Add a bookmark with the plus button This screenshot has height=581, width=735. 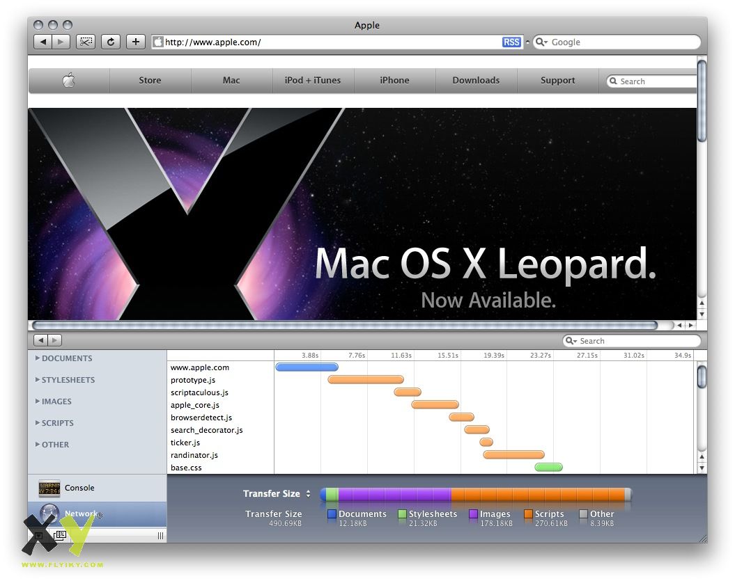coord(136,42)
